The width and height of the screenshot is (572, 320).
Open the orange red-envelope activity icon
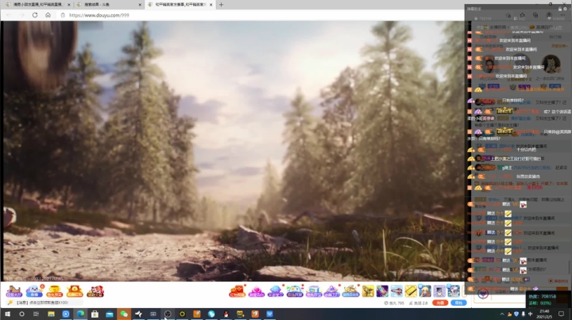click(75, 291)
